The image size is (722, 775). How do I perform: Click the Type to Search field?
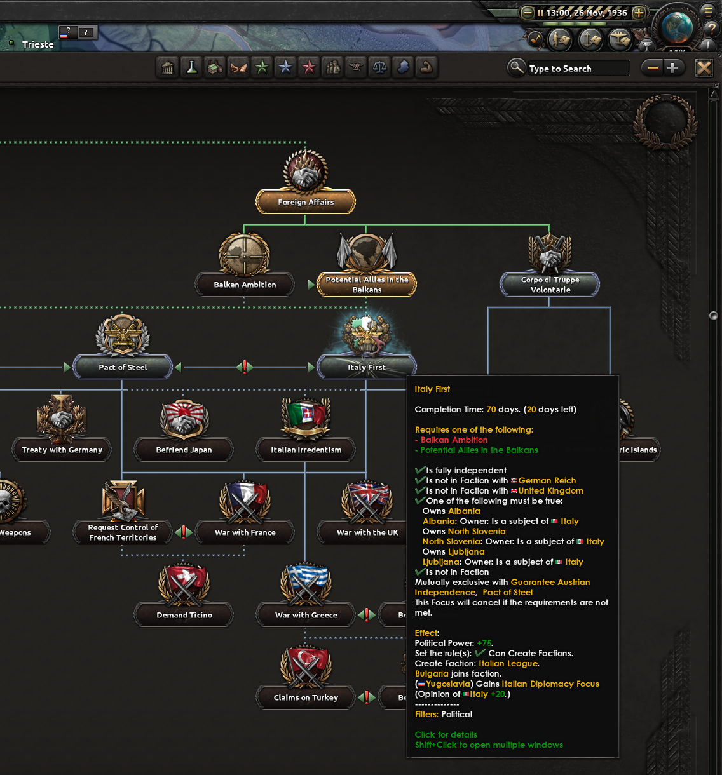click(577, 69)
